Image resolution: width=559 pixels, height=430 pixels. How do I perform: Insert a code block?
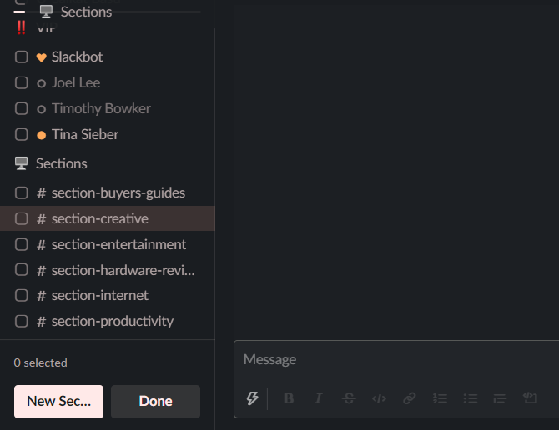(530, 398)
